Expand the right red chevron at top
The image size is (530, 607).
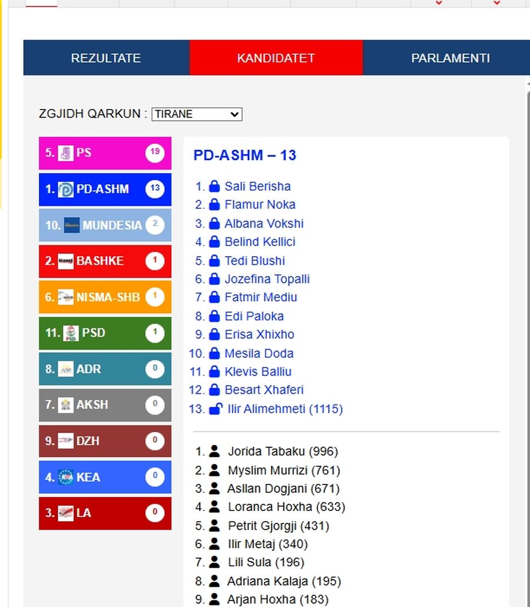point(496,3)
